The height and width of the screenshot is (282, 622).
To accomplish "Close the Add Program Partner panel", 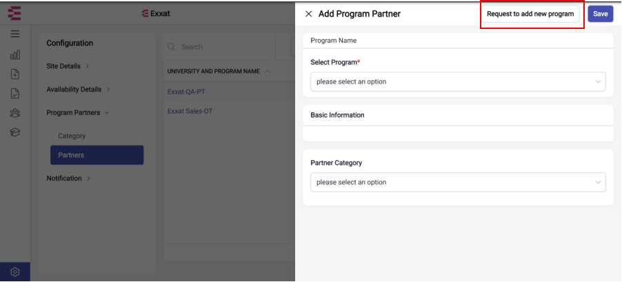I will (x=308, y=14).
